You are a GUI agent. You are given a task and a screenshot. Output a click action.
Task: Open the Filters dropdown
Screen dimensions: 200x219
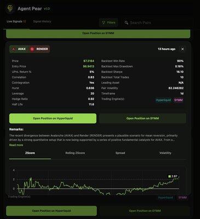[108, 22]
